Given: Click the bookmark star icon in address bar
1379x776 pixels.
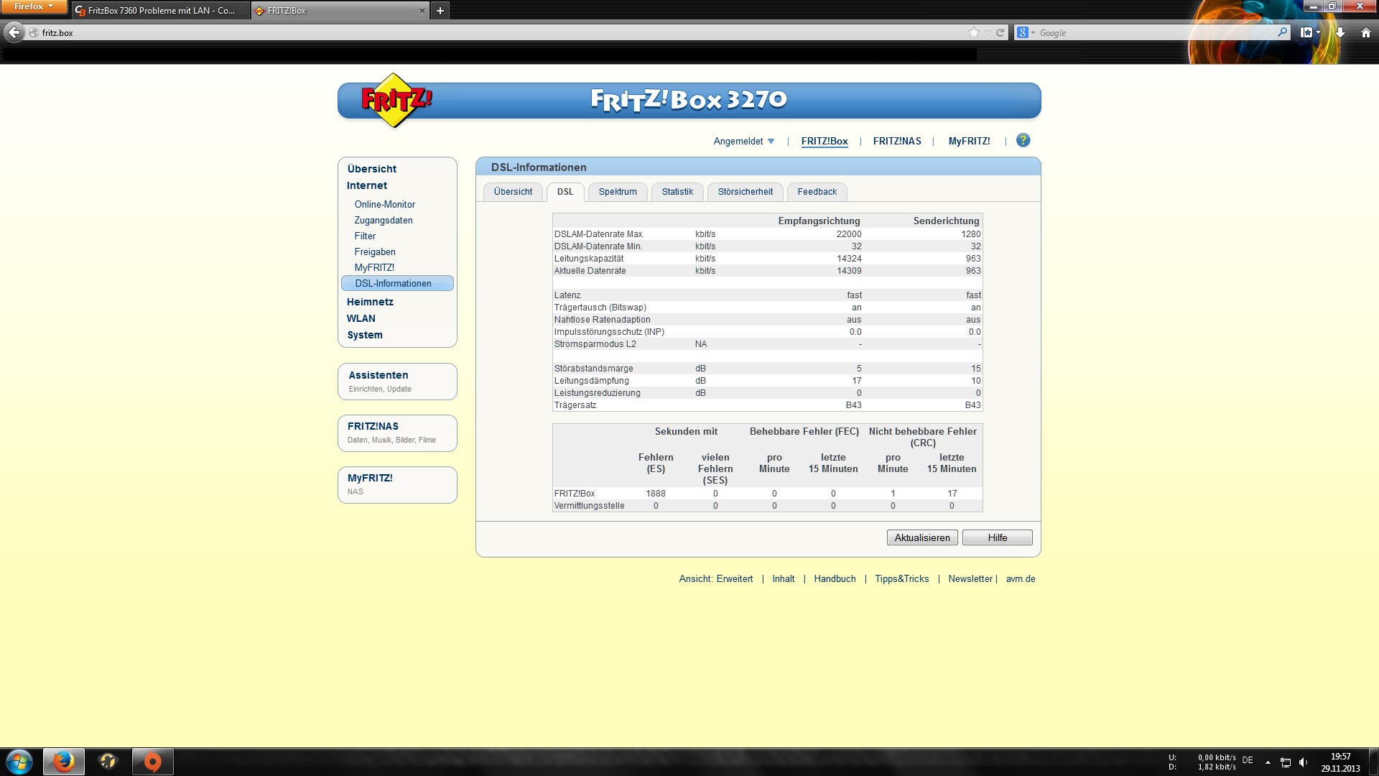Looking at the screenshot, I should pyautogui.click(x=973, y=32).
